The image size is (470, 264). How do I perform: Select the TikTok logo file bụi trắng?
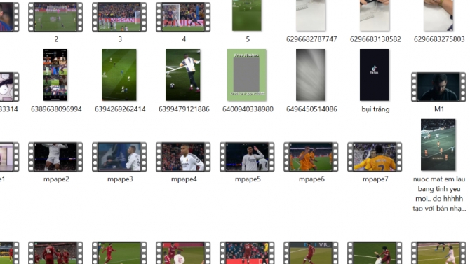click(x=375, y=75)
